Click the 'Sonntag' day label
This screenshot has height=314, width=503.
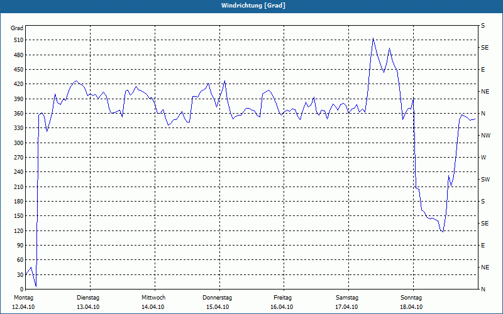(x=411, y=298)
